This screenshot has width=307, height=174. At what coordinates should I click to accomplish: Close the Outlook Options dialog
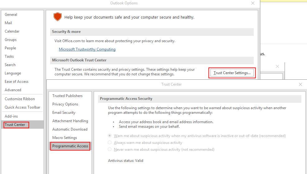[x=253, y=3]
